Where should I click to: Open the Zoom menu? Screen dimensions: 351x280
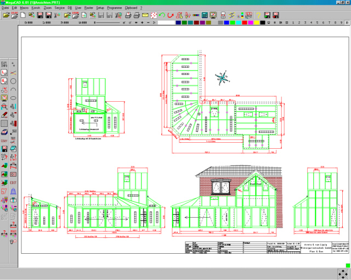[48, 8]
